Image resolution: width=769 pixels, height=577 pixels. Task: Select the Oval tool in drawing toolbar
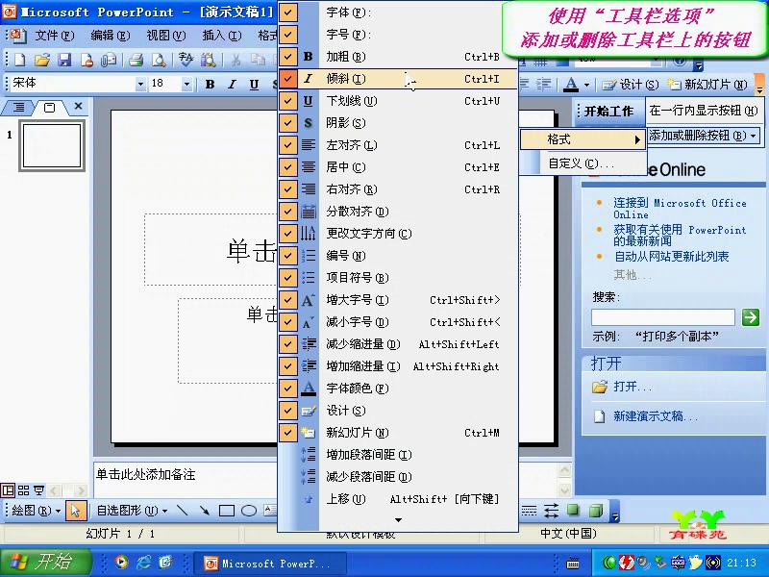[x=249, y=511]
